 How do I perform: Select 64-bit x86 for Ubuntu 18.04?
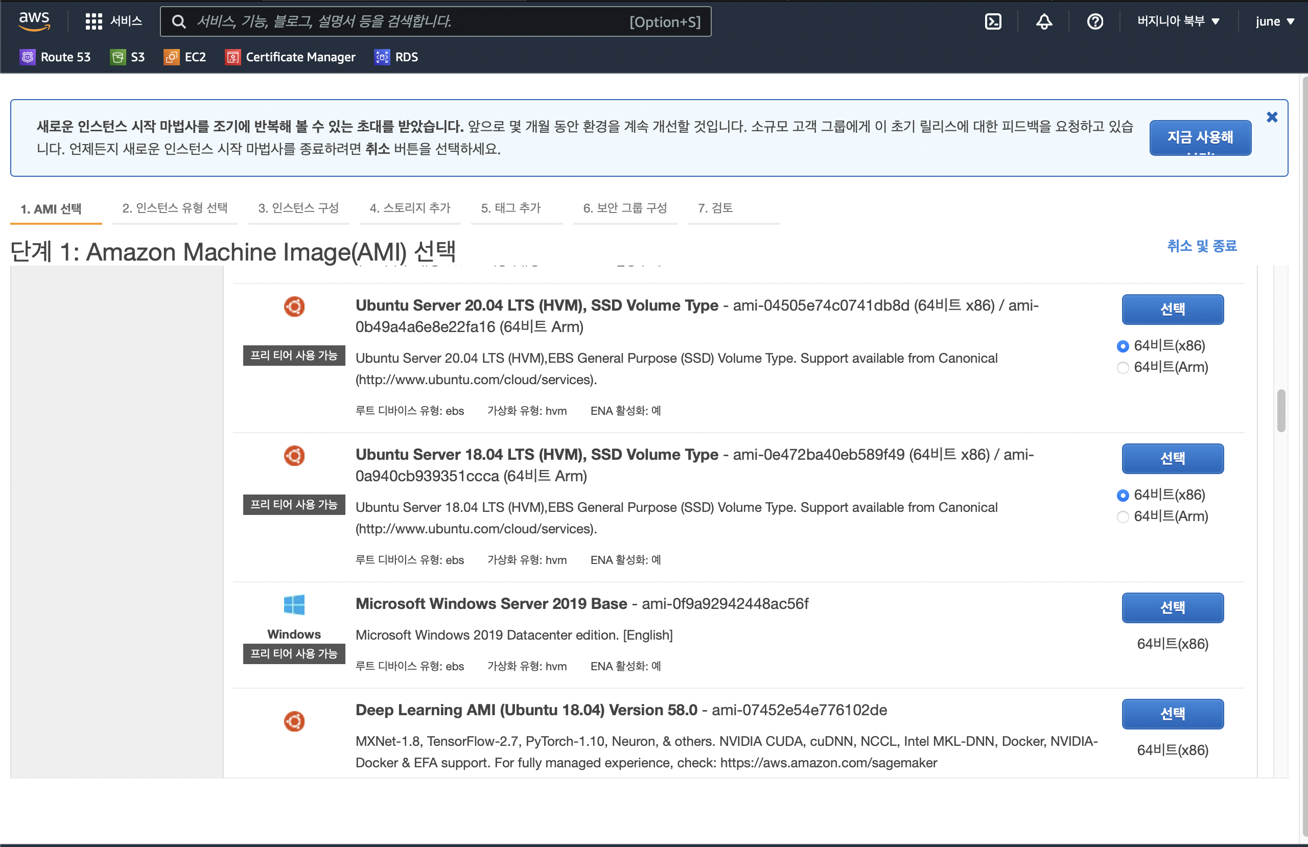(1123, 495)
